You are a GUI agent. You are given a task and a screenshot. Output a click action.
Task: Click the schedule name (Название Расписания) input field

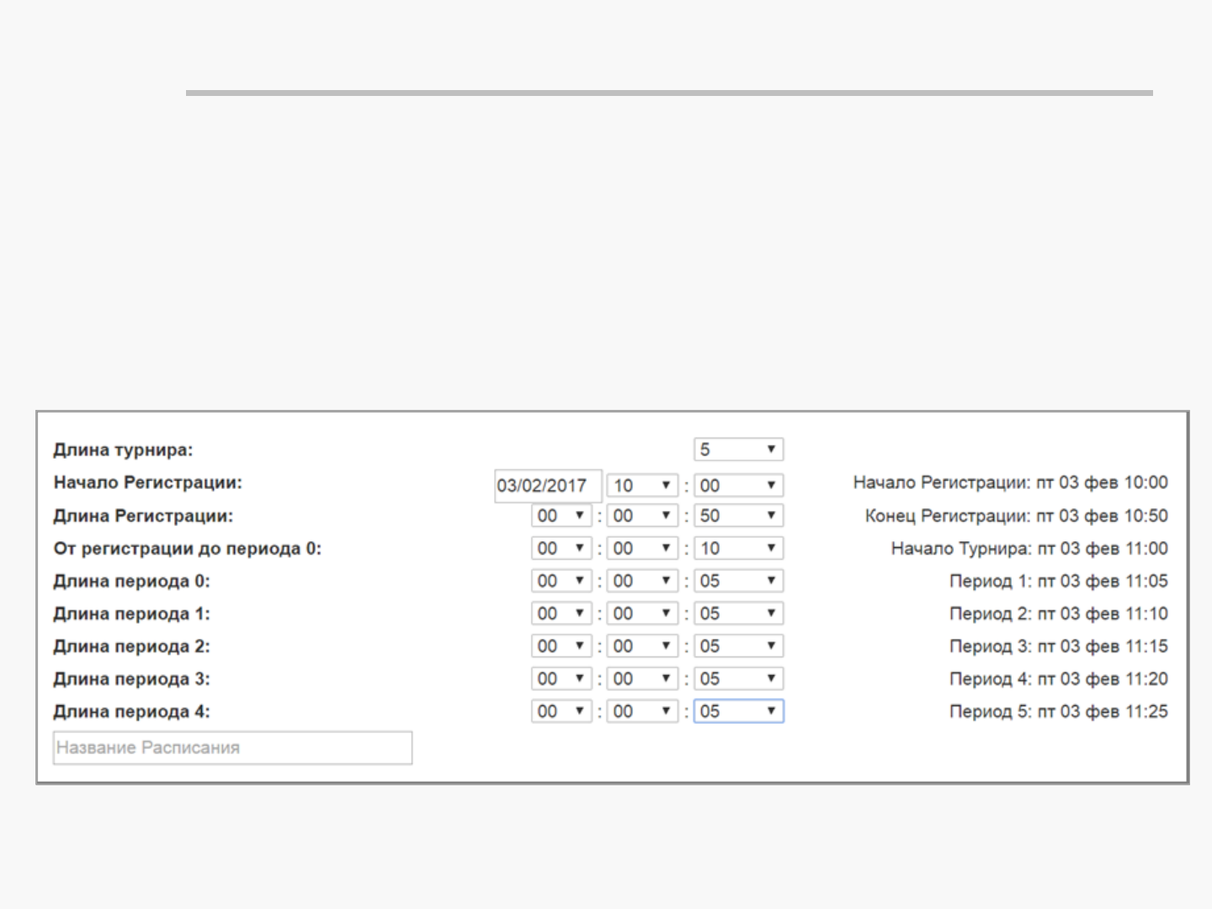(232, 747)
